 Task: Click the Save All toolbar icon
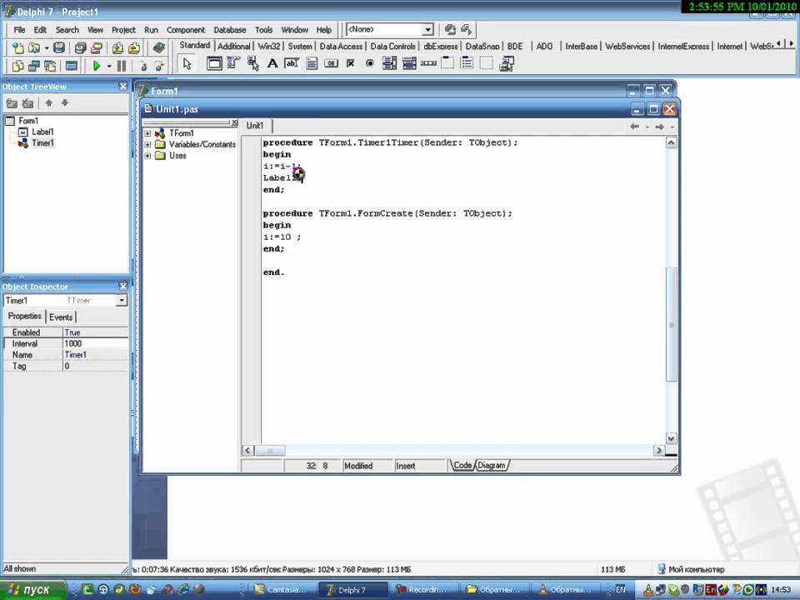tap(80, 48)
